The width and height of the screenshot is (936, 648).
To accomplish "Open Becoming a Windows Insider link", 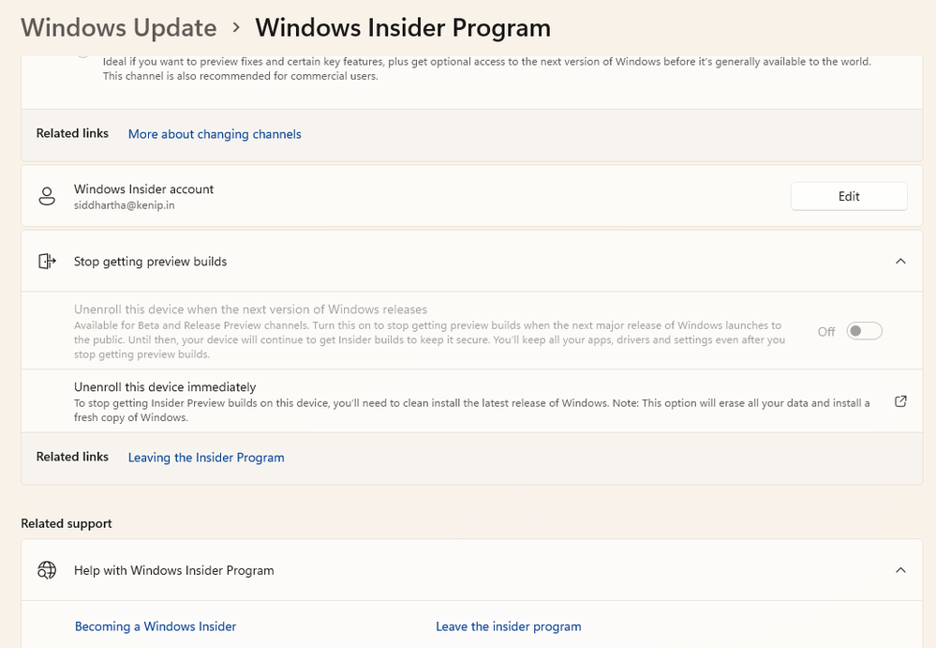I will pos(156,626).
